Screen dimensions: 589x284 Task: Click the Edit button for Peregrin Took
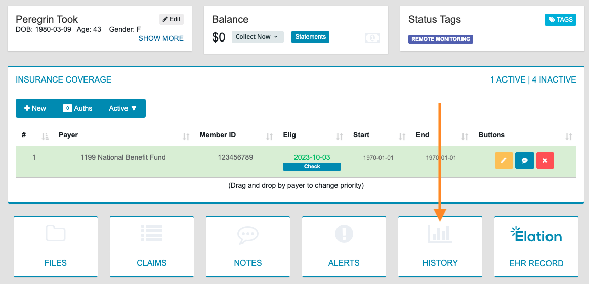tap(172, 19)
